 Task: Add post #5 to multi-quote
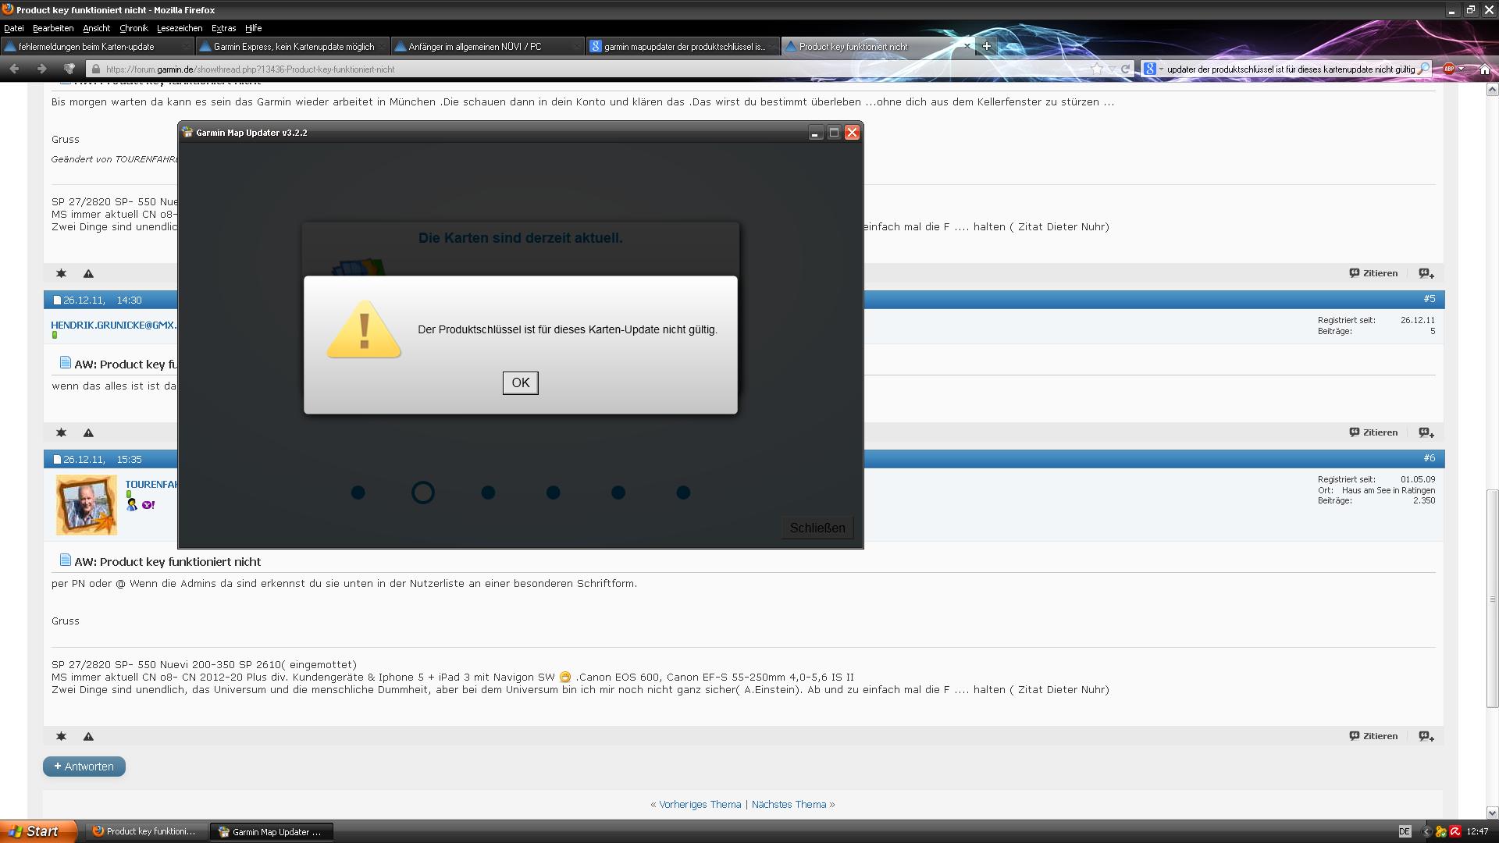point(1426,432)
